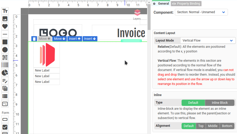237x134 pixels.
Task: Click the first New Label on canvas
Action: pyautogui.click(x=47, y=70)
